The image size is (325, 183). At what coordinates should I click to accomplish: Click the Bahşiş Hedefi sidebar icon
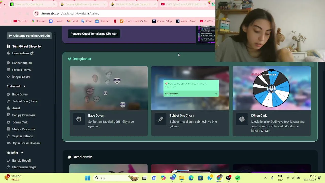(8, 160)
